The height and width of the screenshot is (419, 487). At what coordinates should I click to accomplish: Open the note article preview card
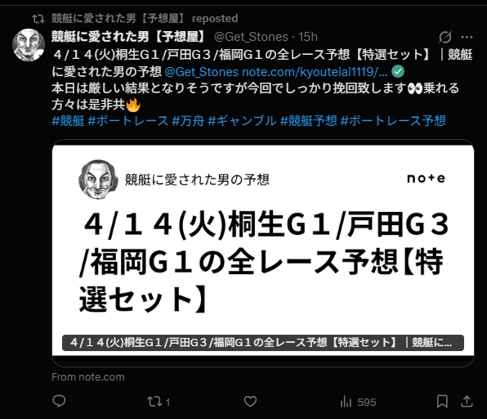[263, 253]
